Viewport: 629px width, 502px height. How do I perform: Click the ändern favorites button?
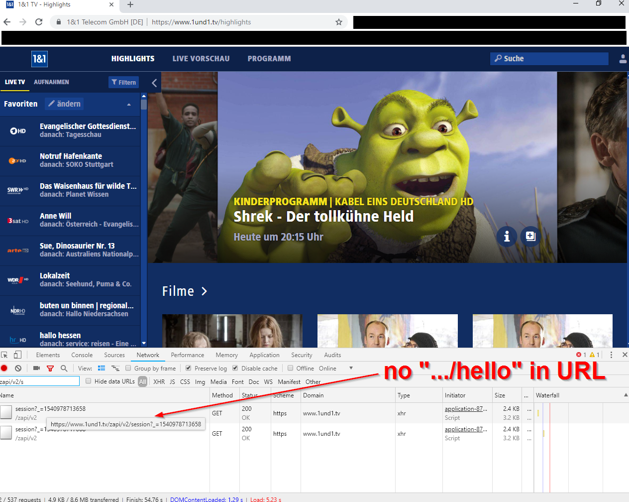point(64,104)
